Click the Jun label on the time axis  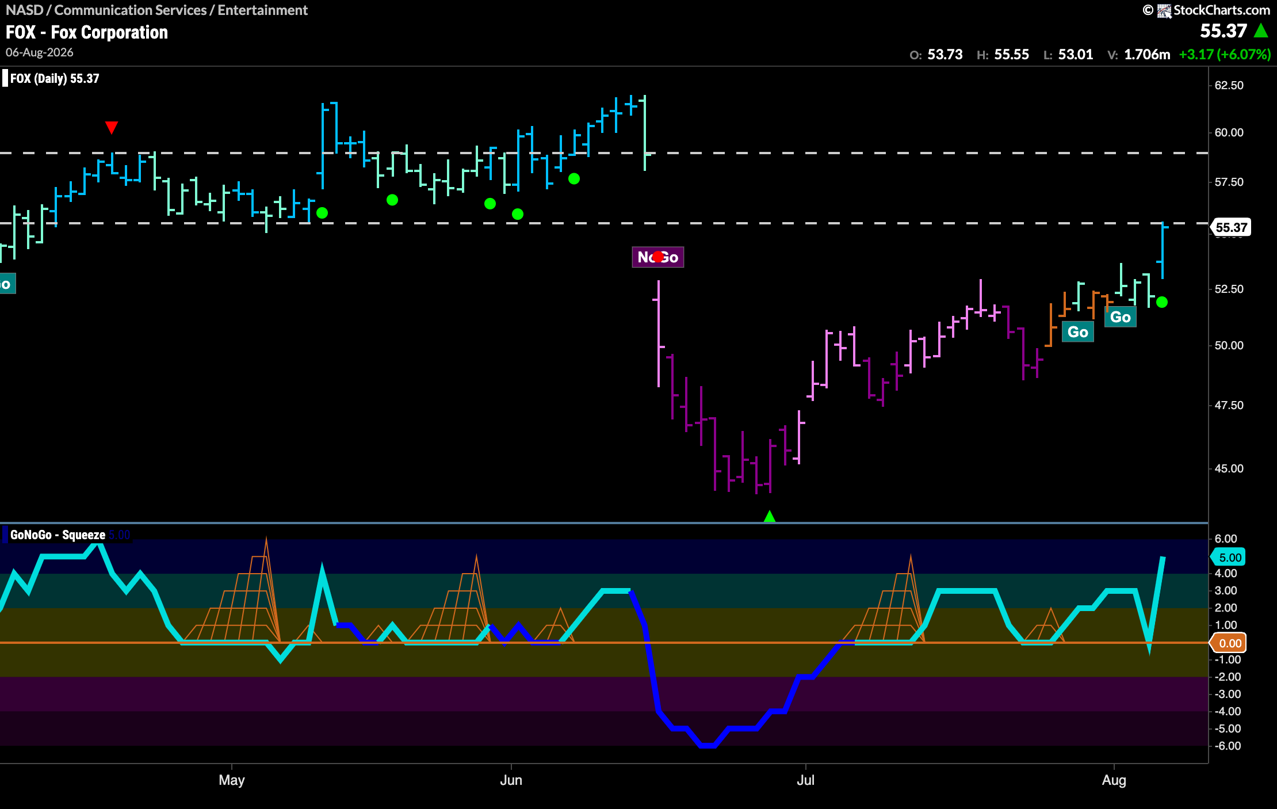[511, 780]
